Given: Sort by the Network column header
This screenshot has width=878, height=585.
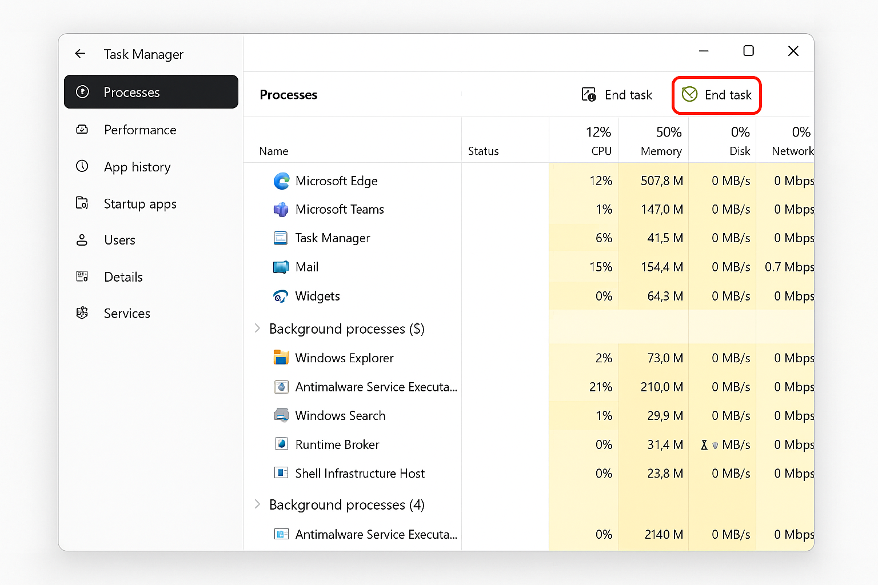Looking at the screenshot, I should tap(792, 141).
